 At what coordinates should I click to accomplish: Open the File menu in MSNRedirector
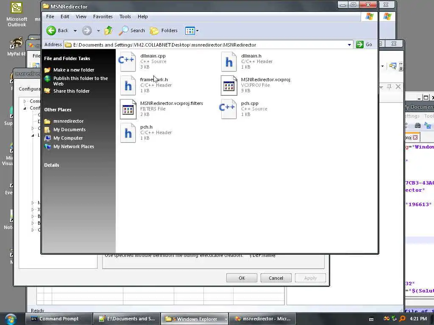click(x=50, y=17)
